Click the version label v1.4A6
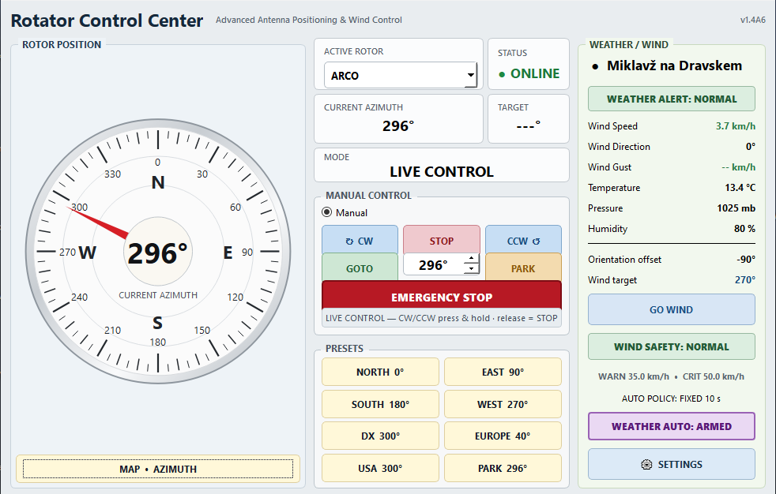Viewport: 776px width, 494px height. click(x=753, y=20)
